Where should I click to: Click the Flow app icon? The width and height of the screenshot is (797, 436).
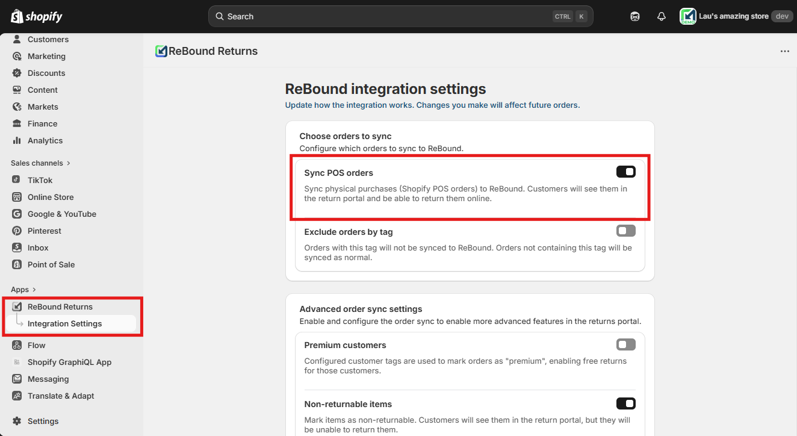point(17,345)
